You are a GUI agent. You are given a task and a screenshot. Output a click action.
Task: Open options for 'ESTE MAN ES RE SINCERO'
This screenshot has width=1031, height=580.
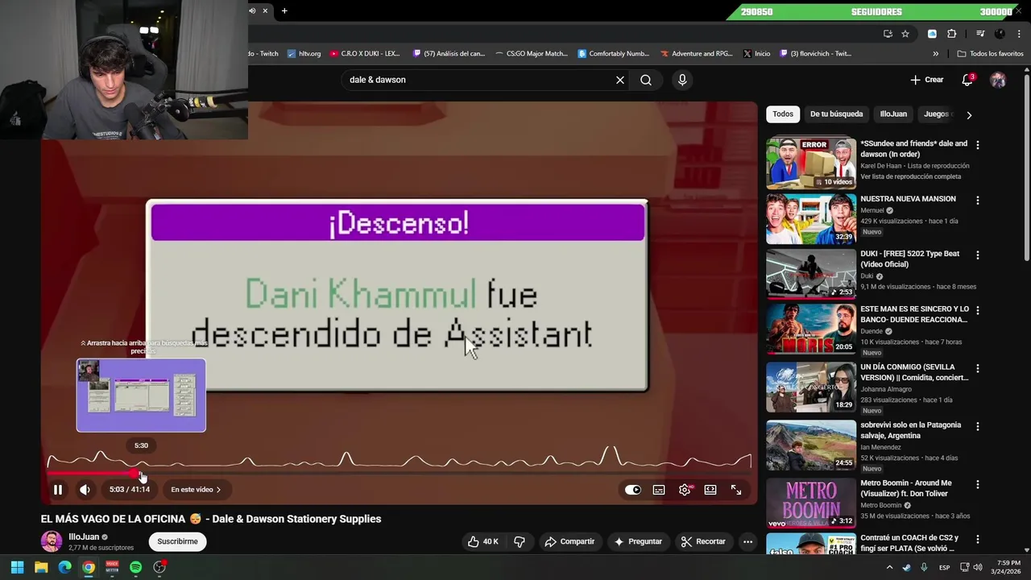[x=978, y=310]
